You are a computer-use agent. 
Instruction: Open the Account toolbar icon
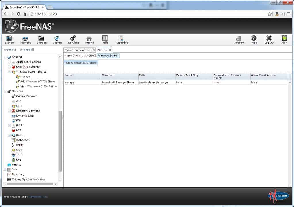pyautogui.click(x=239, y=40)
